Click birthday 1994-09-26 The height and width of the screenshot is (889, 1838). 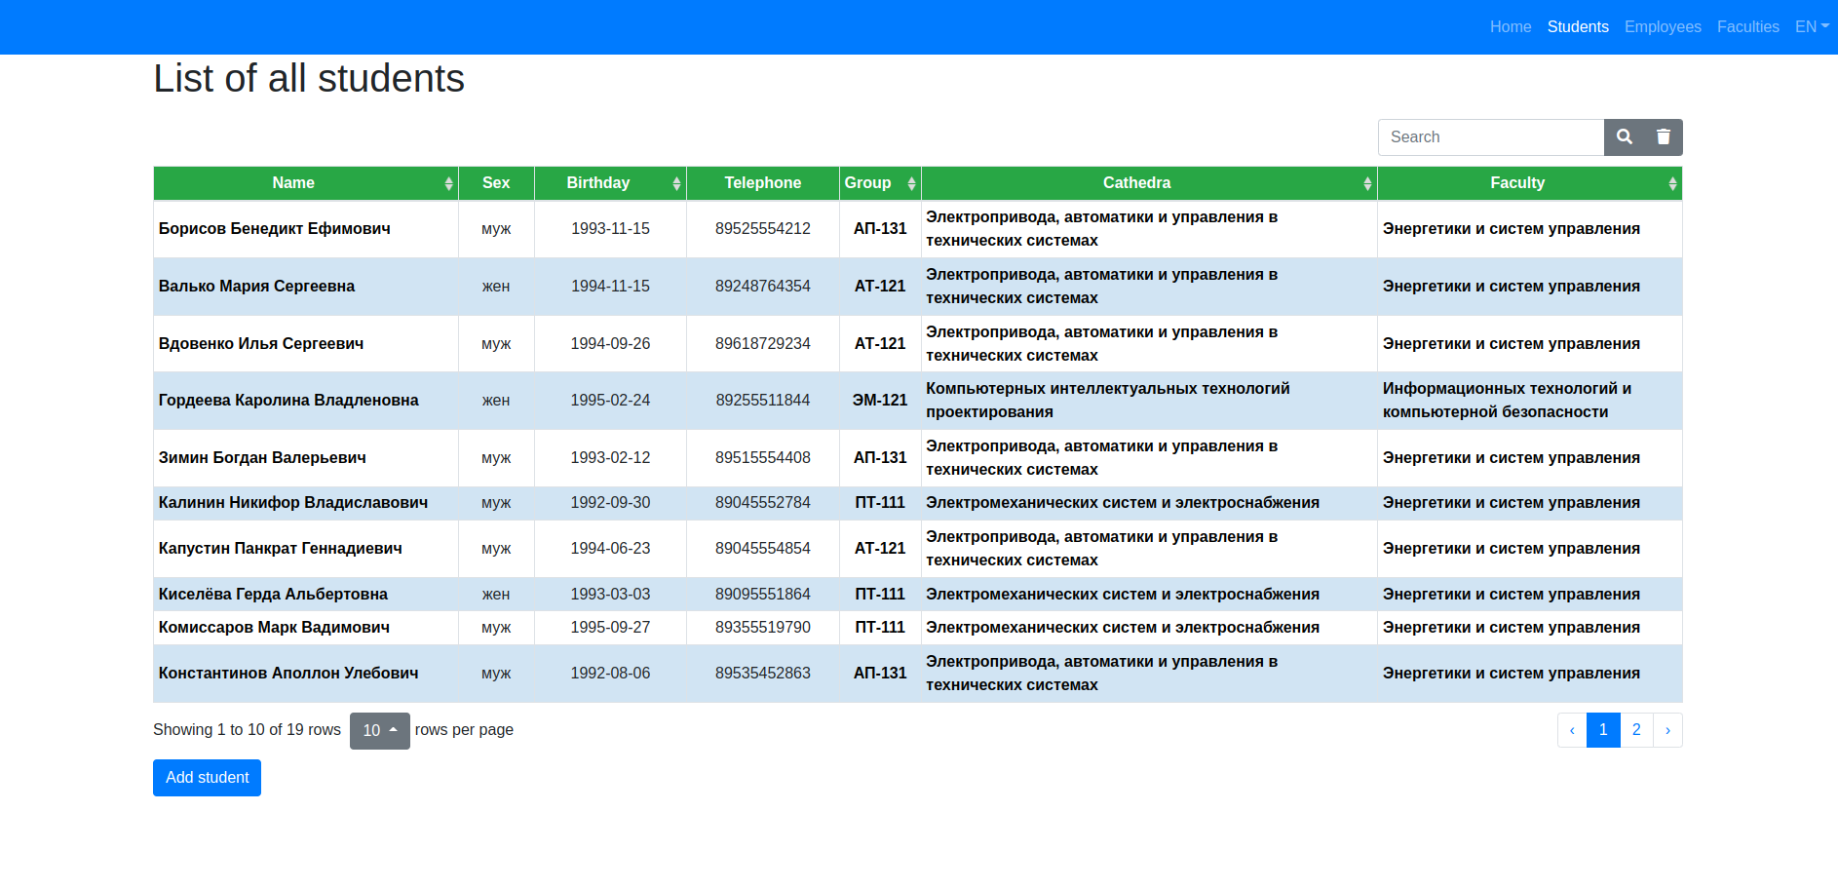610,344
